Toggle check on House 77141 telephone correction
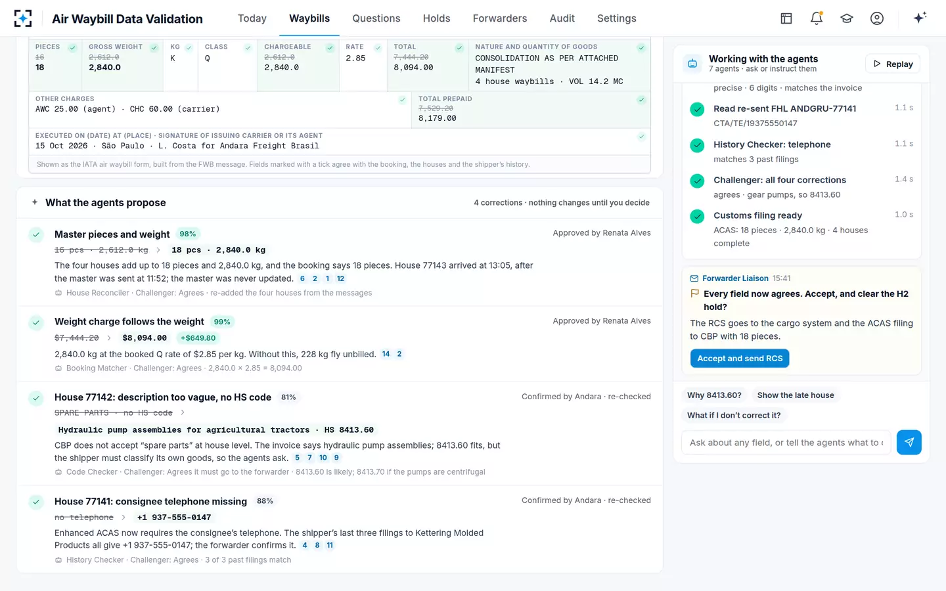 point(36,502)
